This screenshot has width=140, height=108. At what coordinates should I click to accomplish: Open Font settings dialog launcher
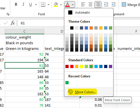tap(8, 14)
